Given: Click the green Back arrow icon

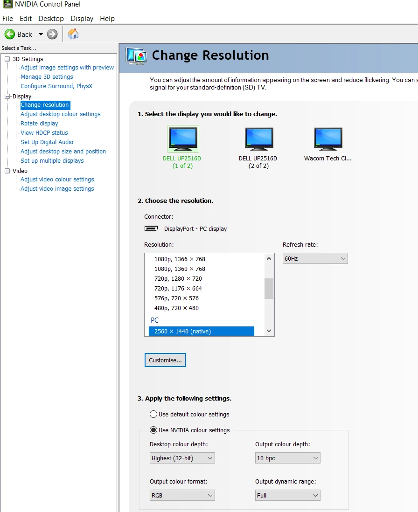Looking at the screenshot, I should click(10, 34).
